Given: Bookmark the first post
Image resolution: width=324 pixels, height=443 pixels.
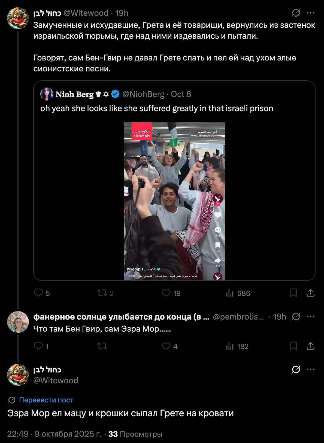Looking at the screenshot, I should 293,293.
